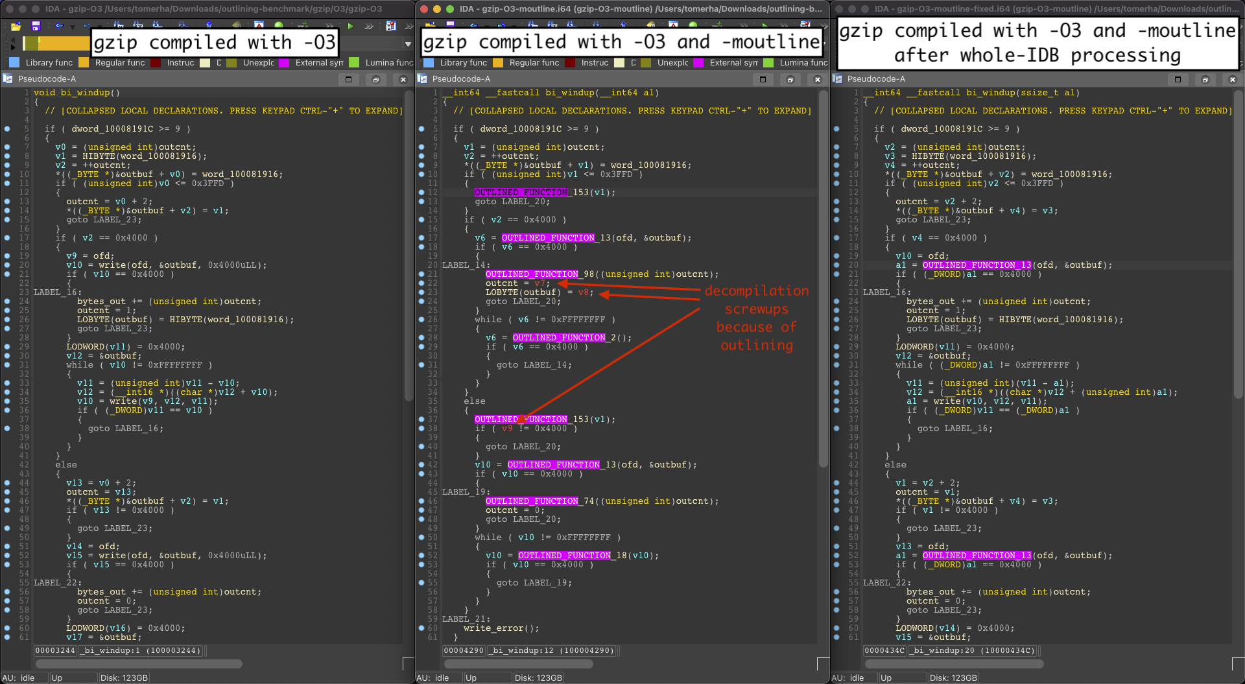Expand collapsed local declarations in right window

pyautogui.click(x=1053, y=111)
